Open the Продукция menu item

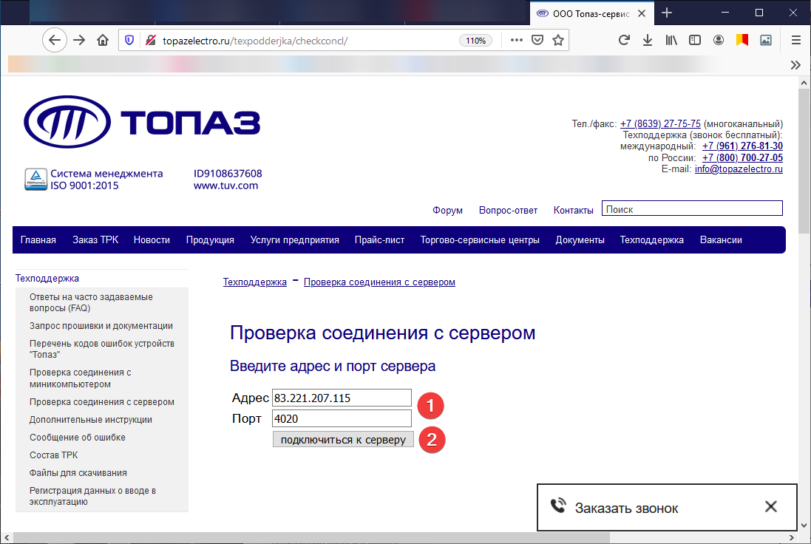pyautogui.click(x=210, y=240)
